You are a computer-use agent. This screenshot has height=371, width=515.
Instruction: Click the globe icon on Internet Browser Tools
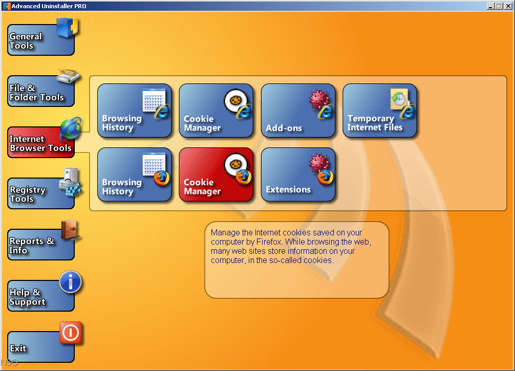coord(69,128)
